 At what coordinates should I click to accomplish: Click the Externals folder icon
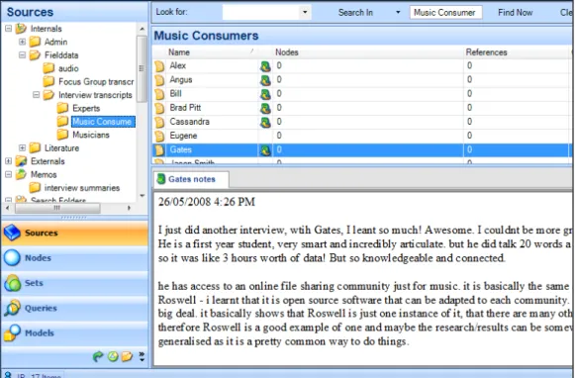coord(21,161)
